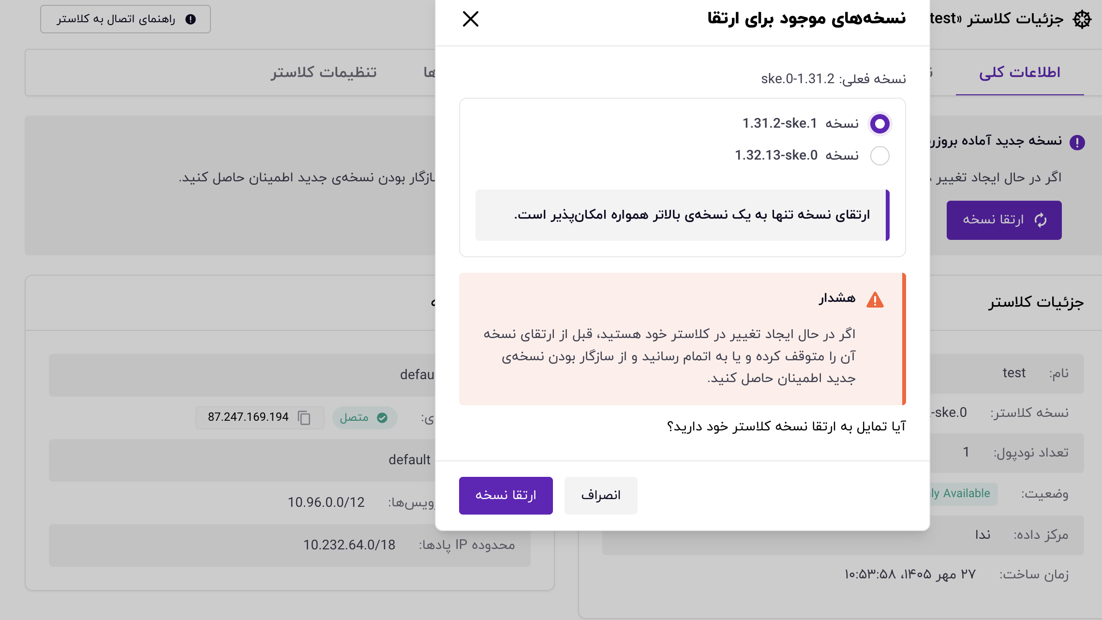Click the Kubernetes helm icon by the cluster title

point(1082,19)
